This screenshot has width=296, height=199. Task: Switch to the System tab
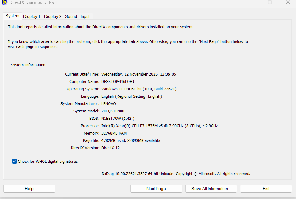[12, 16]
